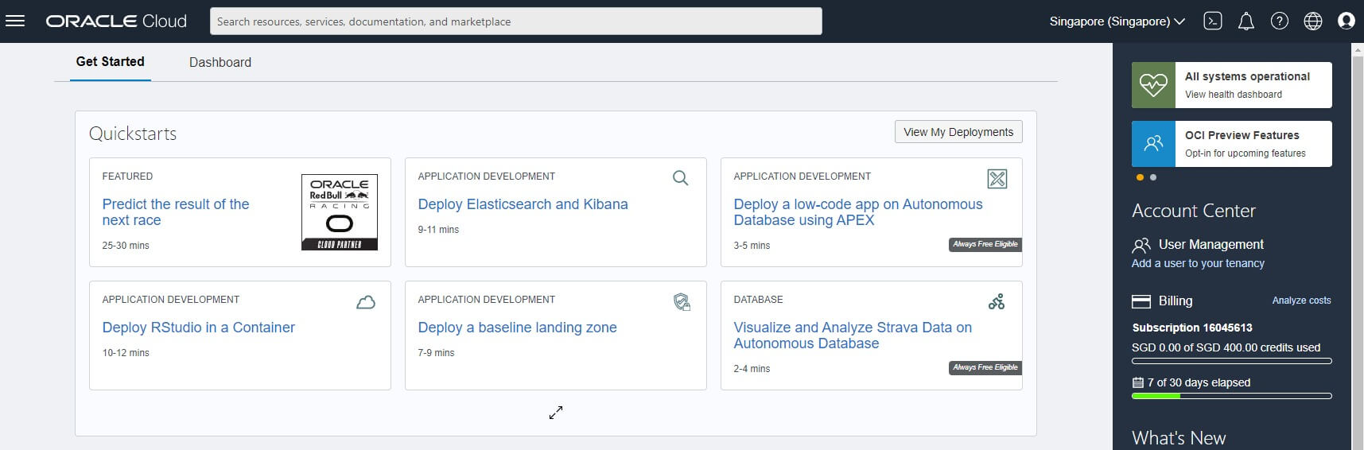The height and width of the screenshot is (450, 1364).
Task: Open the notifications bell
Action: (1246, 21)
